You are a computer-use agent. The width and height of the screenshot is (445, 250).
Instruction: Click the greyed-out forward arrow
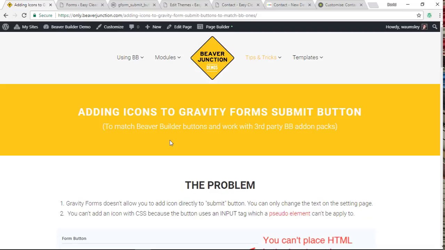[15, 15]
